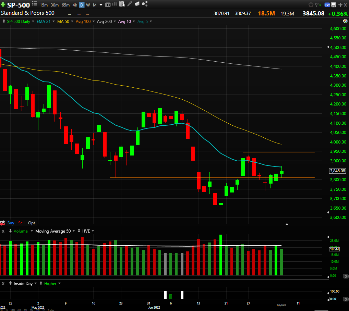
Task: Click the save floppy disk icon
Action: pos(334,5)
